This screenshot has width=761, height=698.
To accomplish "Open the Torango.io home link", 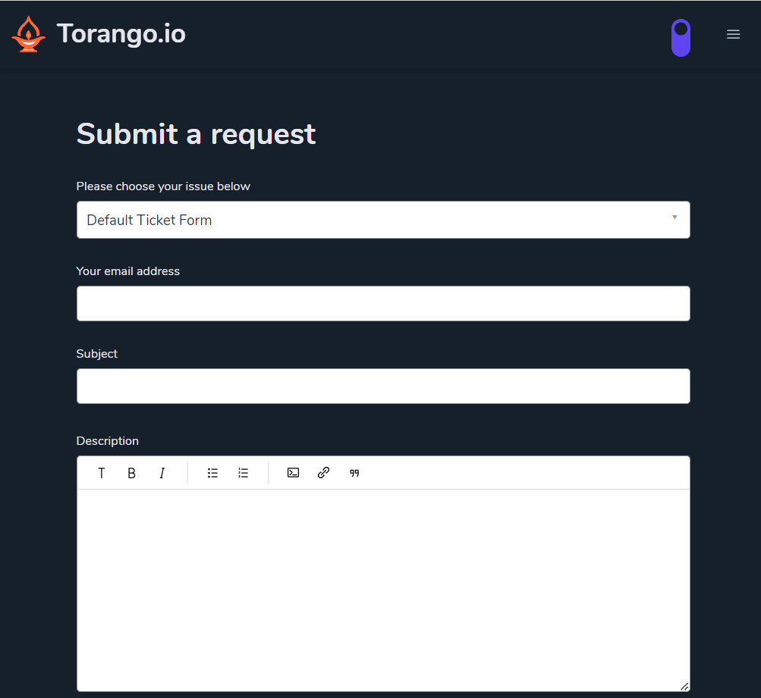I will point(121,34).
